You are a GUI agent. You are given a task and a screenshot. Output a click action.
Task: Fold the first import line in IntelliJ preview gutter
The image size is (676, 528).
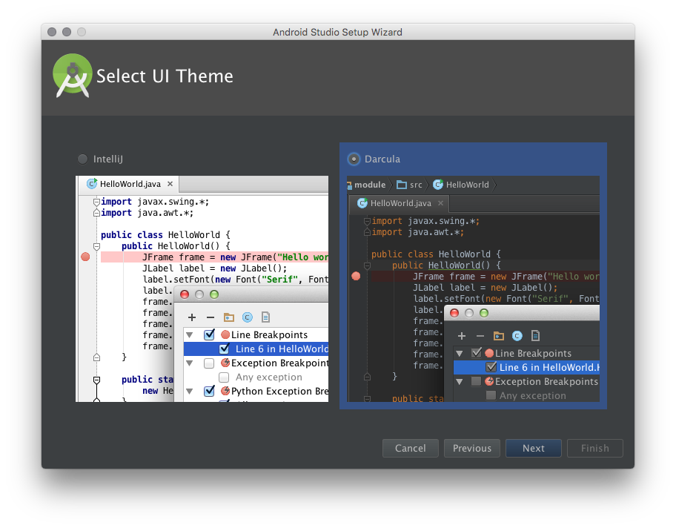click(96, 202)
